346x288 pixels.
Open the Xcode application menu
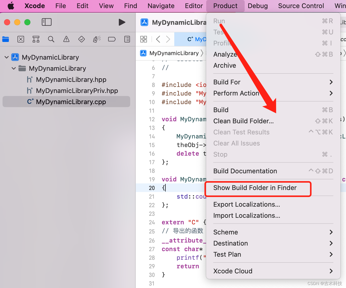click(35, 6)
